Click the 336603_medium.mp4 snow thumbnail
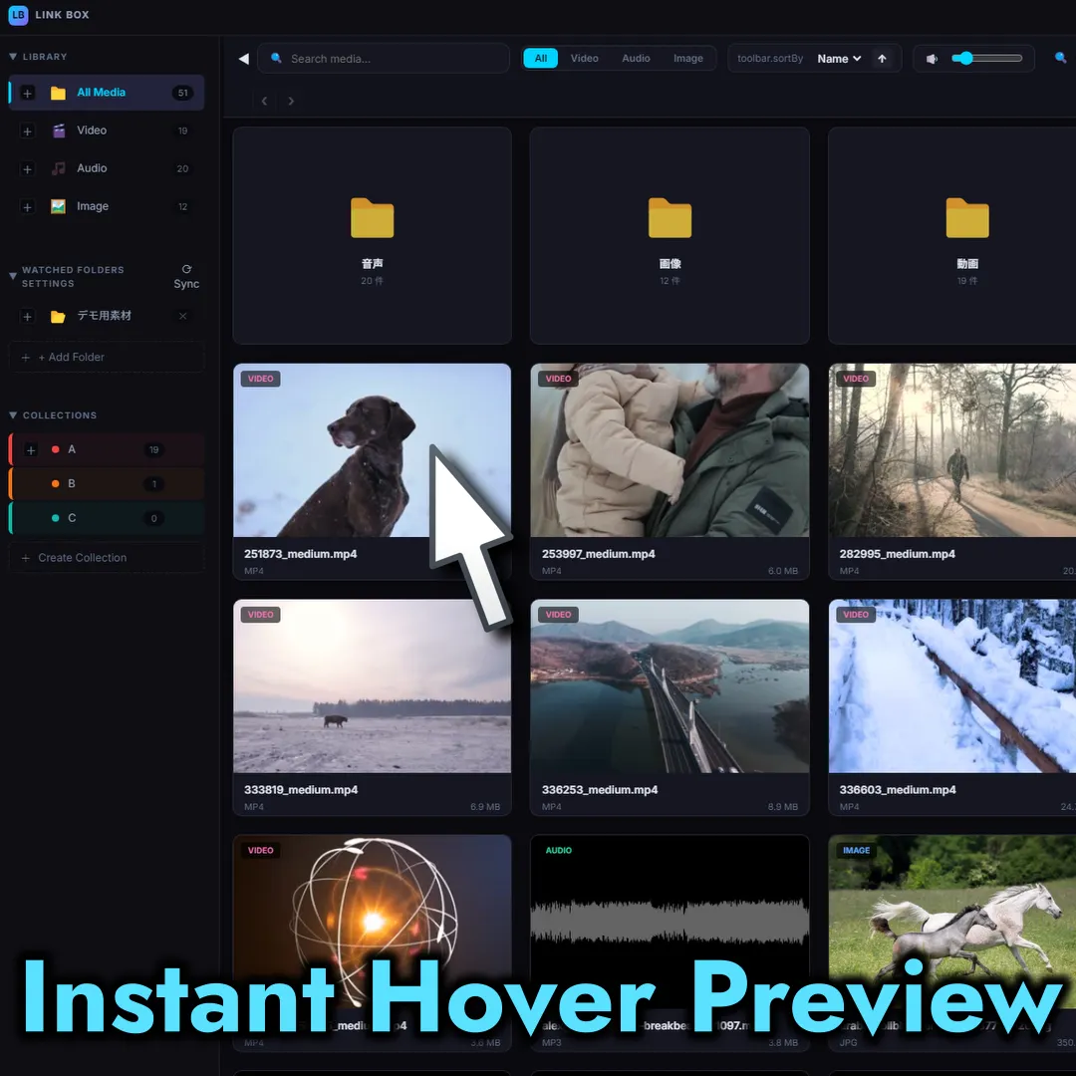This screenshot has width=1076, height=1076. click(x=952, y=686)
